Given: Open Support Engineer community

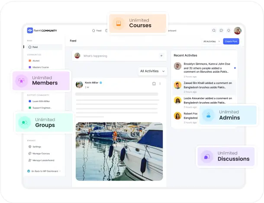Looking at the screenshot, I should (40, 108).
